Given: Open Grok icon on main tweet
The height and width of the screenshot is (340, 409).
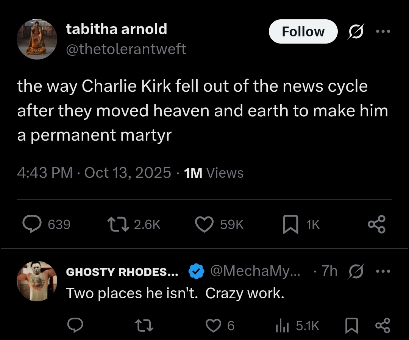Looking at the screenshot, I should [x=355, y=31].
